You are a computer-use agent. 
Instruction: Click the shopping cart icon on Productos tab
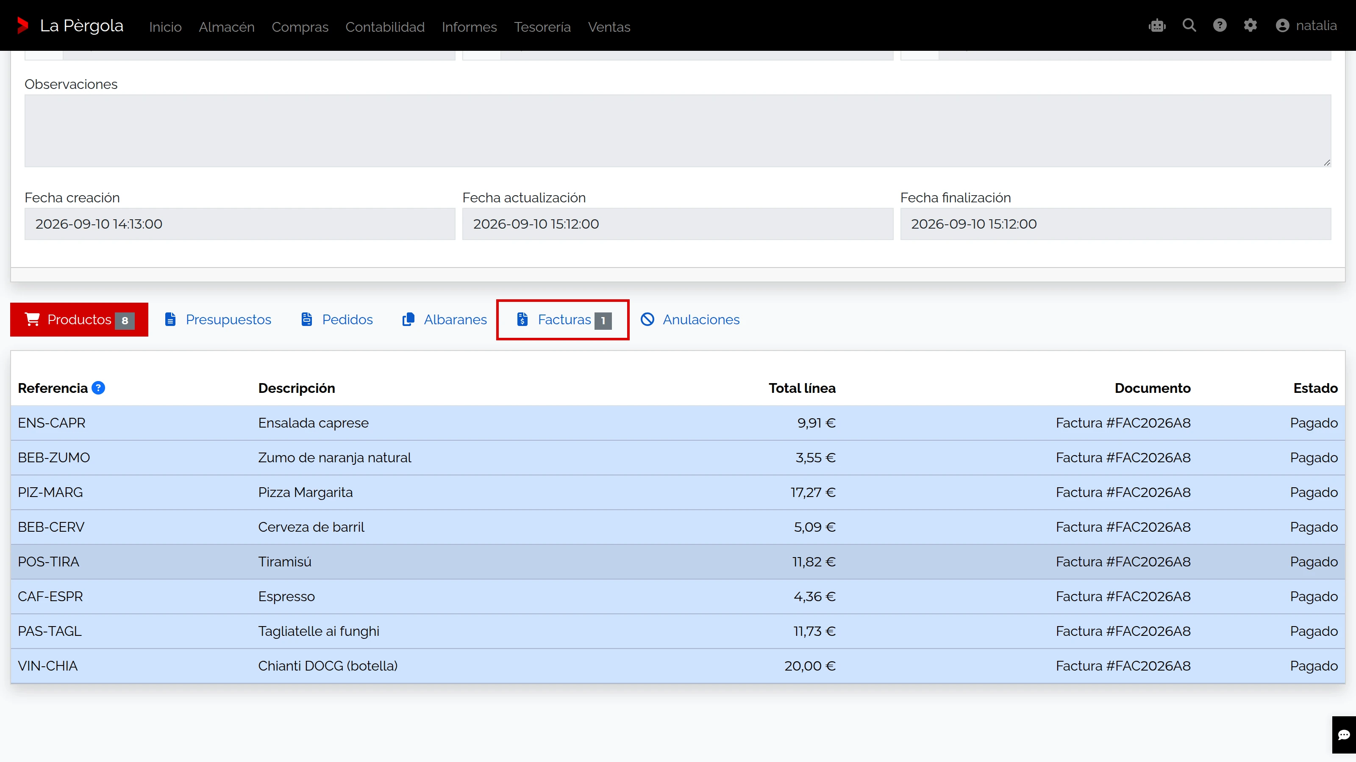(32, 319)
